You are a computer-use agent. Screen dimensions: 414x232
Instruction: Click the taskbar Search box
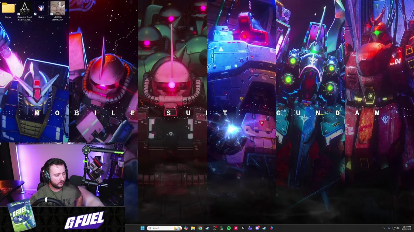tap(164, 228)
